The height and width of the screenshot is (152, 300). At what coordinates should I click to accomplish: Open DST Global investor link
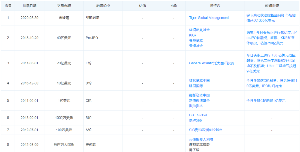coord(198,115)
